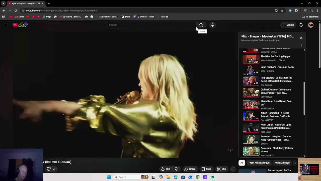The image size is (321, 181).
Task: View site information in the address bar
Action: [x=23, y=11]
